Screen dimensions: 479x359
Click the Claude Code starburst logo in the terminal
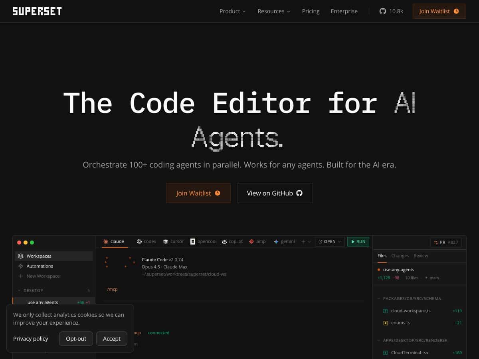(119, 262)
